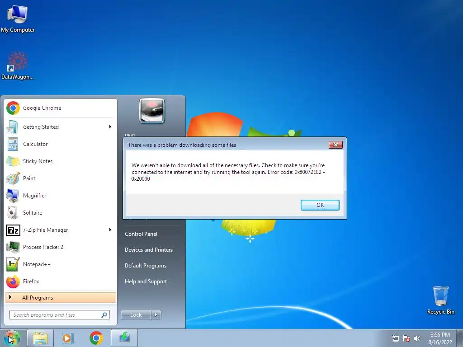Open the shutdown options arrow beside Lock

click(x=156, y=315)
